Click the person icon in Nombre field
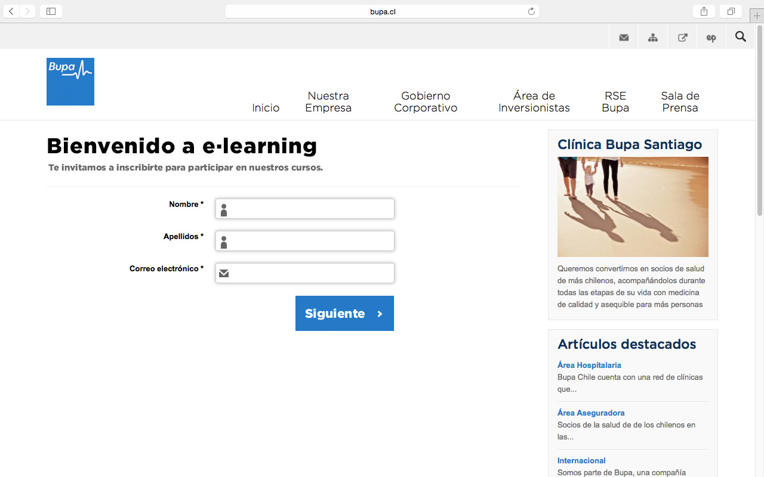This screenshot has height=477, width=764. click(224, 210)
